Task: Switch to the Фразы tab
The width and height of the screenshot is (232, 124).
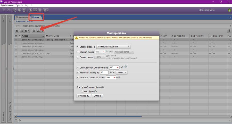Action: pyautogui.click(x=36, y=17)
